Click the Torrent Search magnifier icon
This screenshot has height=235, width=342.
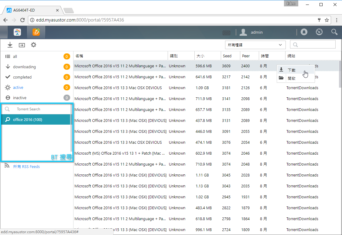coord(7,109)
